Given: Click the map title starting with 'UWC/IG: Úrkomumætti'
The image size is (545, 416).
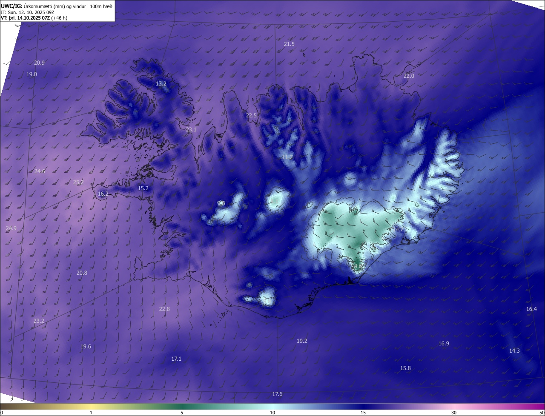Looking at the screenshot, I should pyautogui.click(x=57, y=6).
